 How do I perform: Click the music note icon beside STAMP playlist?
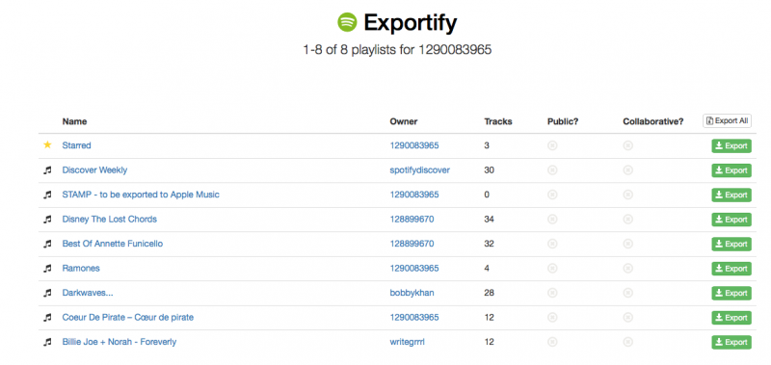click(47, 195)
